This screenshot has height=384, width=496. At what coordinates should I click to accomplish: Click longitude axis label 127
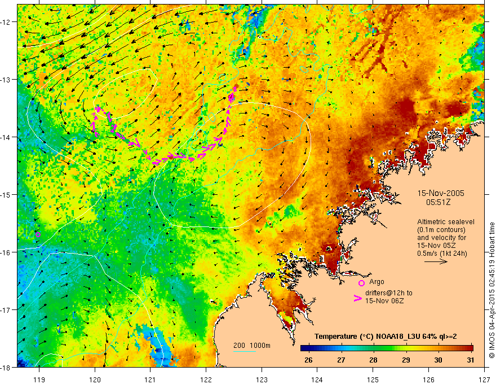click(484, 379)
